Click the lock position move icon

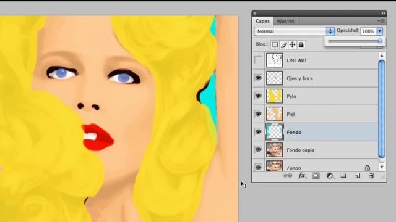[x=292, y=45]
